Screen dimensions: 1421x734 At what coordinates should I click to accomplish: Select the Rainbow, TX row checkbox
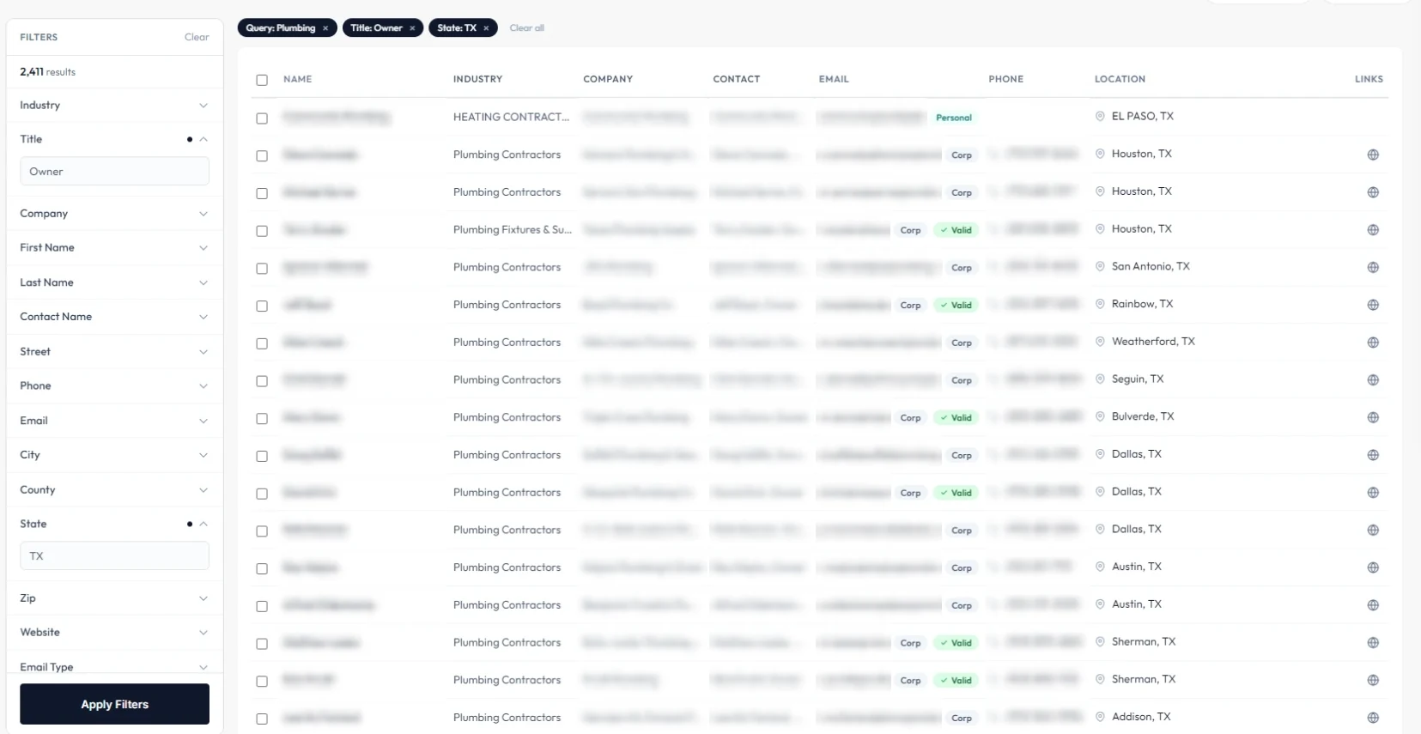click(x=262, y=306)
